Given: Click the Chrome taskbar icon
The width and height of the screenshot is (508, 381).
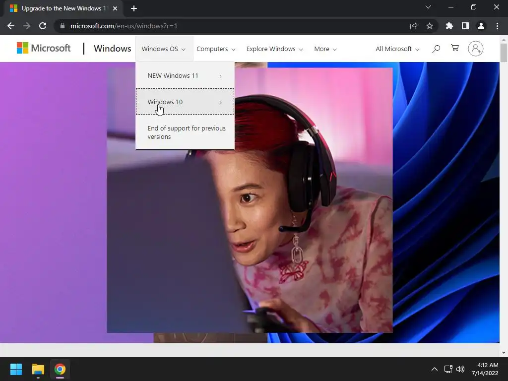Looking at the screenshot, I should [x=60, y=369].
